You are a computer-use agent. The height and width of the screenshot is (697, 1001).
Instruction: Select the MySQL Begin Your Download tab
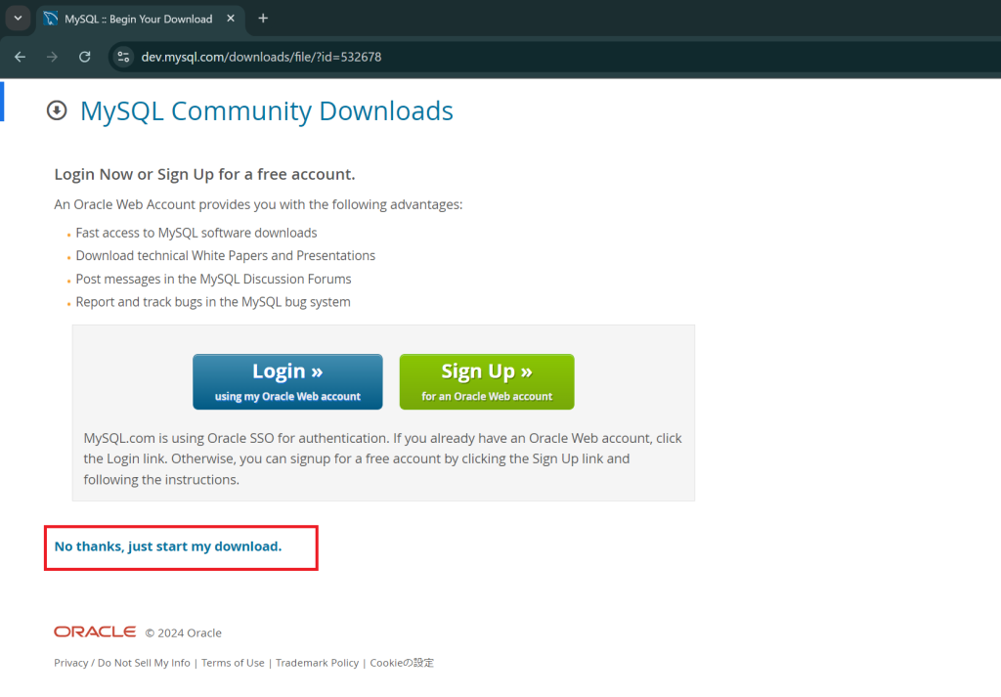137,19
